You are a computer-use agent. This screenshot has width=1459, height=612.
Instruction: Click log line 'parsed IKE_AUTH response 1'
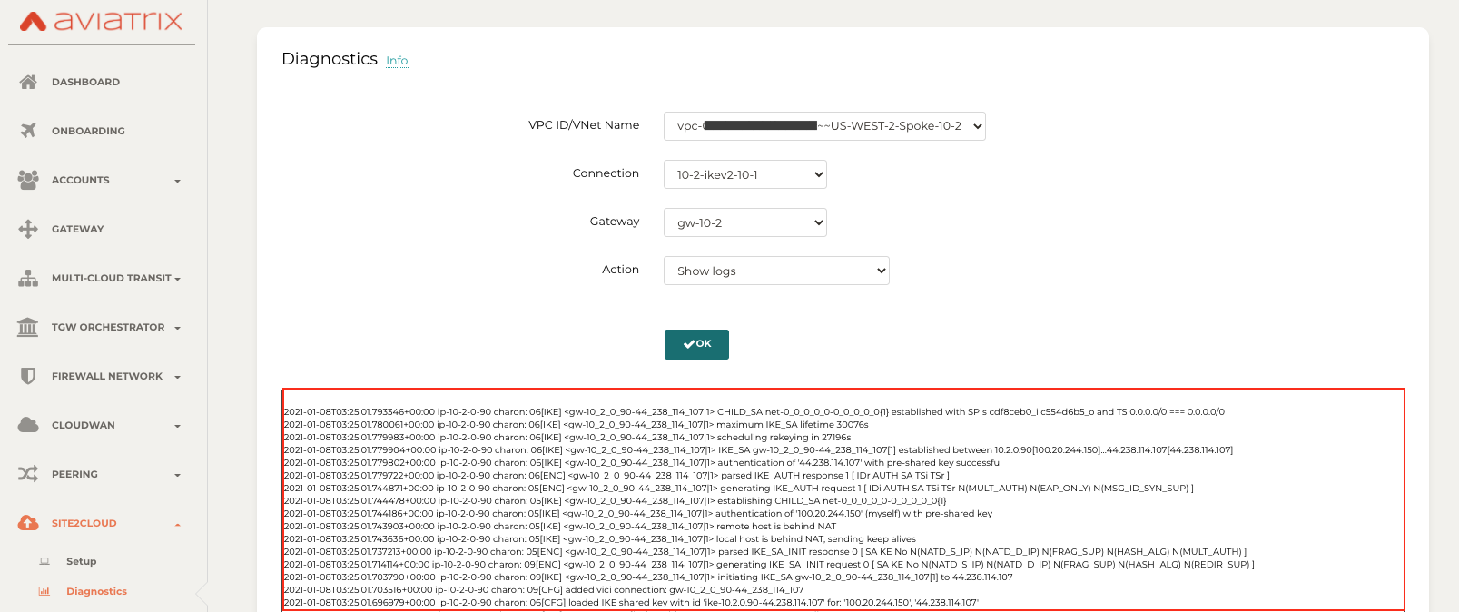617,475
